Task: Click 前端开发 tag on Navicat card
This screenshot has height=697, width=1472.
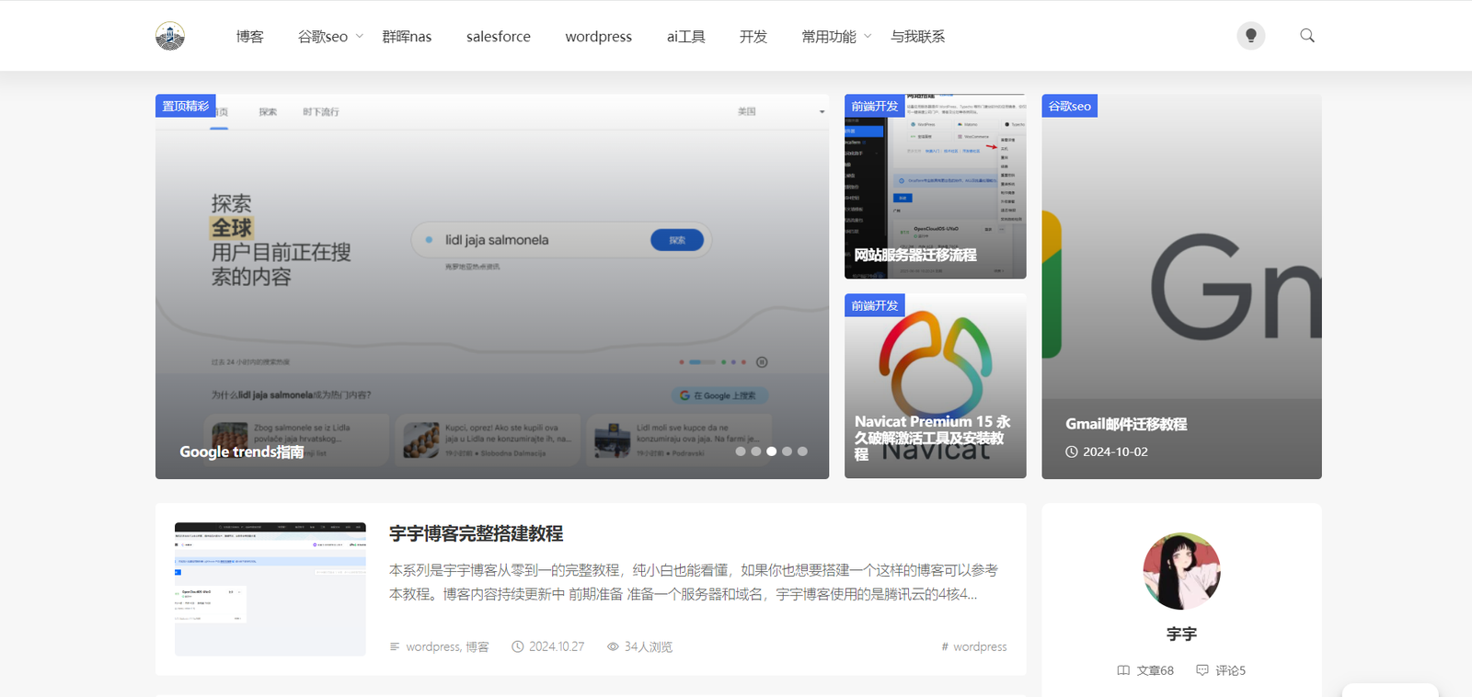Action: [x=875, y=305]
